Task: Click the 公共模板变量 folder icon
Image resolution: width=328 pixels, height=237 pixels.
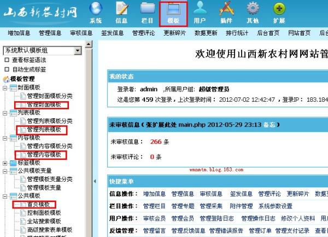Action: point(13,171)
